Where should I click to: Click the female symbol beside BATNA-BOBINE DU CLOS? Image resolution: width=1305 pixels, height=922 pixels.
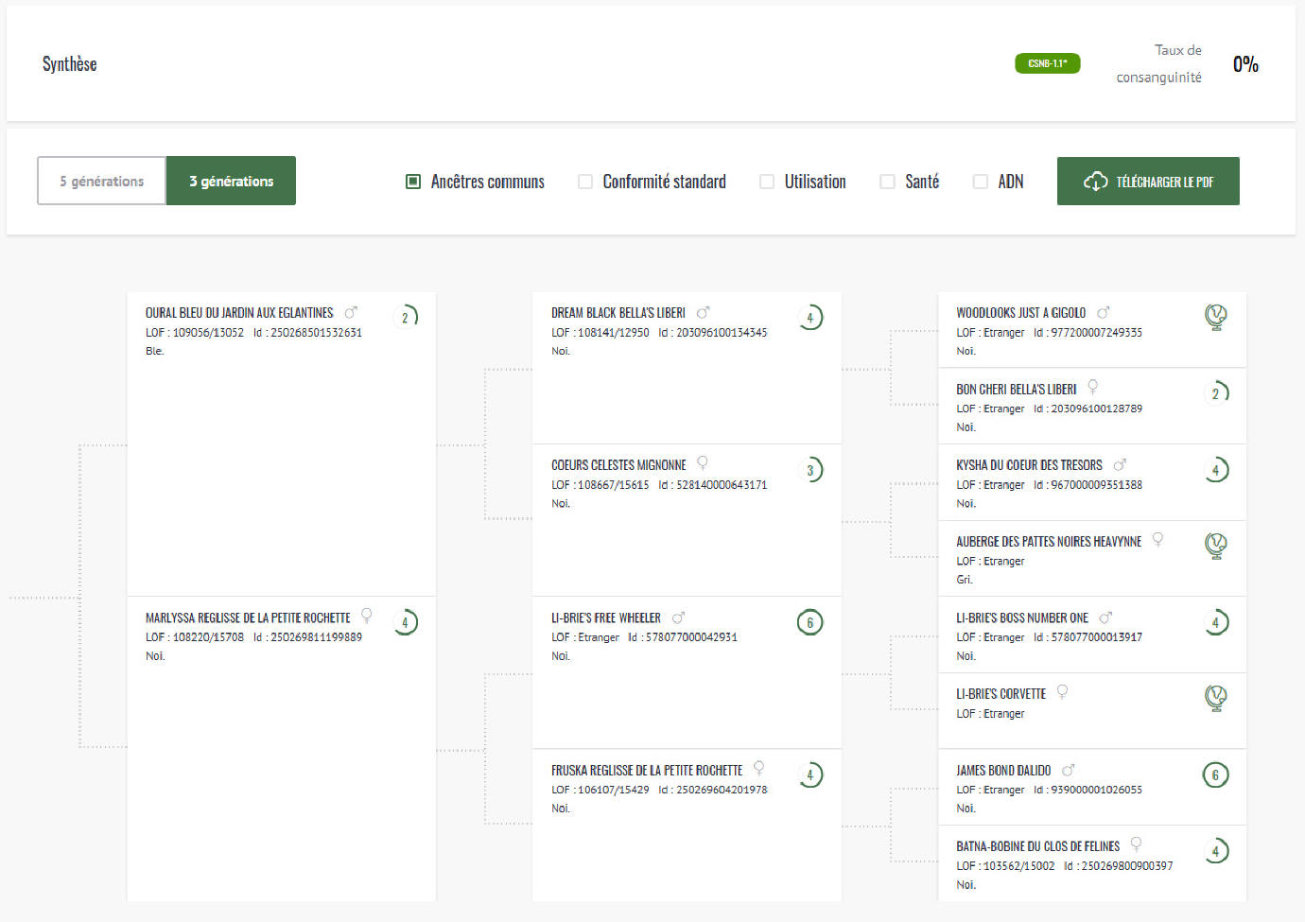1136,844
